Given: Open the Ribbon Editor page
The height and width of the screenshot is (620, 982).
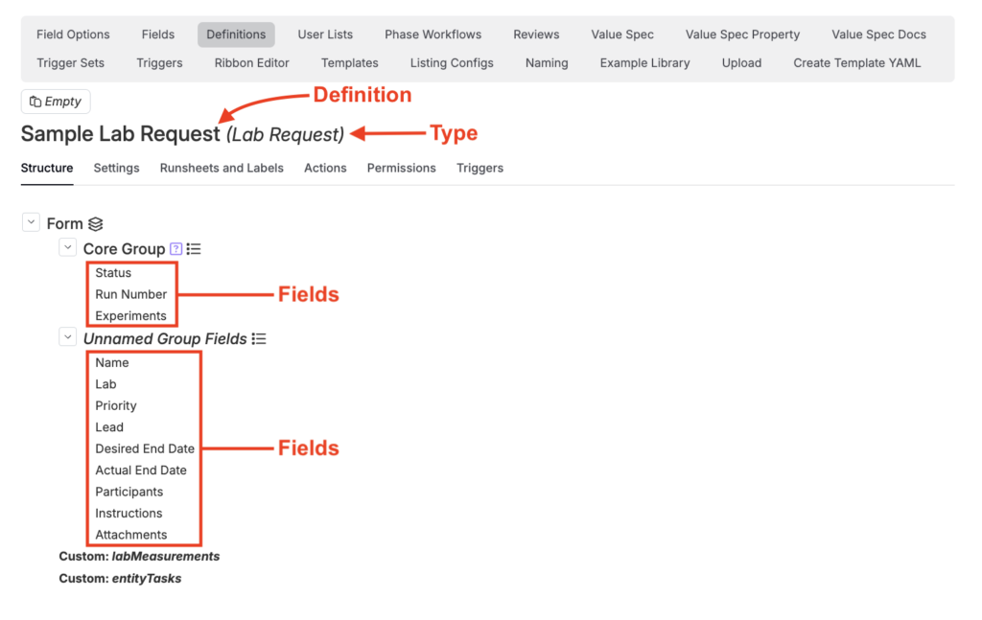Looking at the screenshot, I should point(252,63).
